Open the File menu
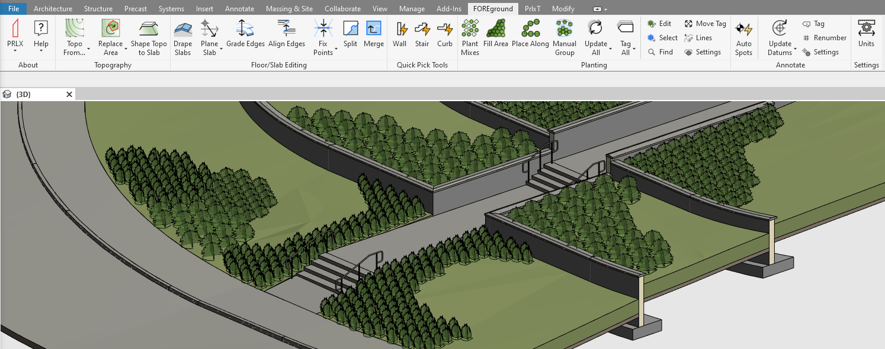 pos(14,9)
